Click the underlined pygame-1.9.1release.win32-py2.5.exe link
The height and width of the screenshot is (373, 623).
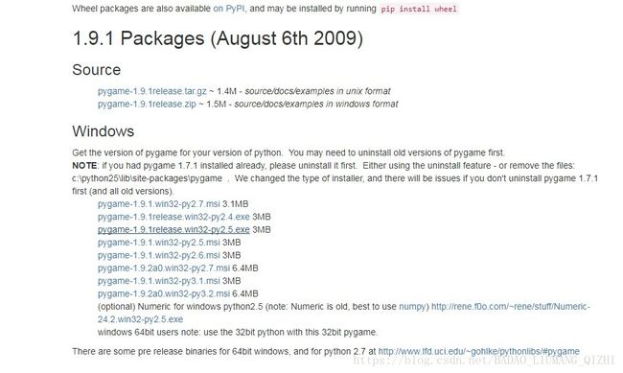click(x=173, y=229)
